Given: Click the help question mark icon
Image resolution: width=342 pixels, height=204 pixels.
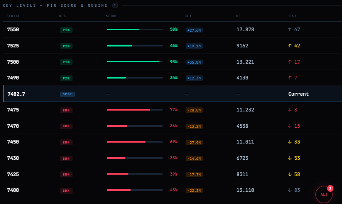Looking at the screenshot, I should 115,5.
